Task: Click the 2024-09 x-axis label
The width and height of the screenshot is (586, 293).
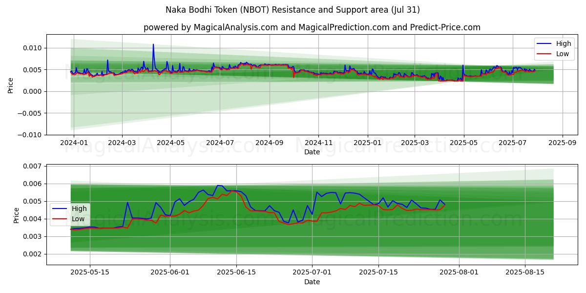Action: 270,143
